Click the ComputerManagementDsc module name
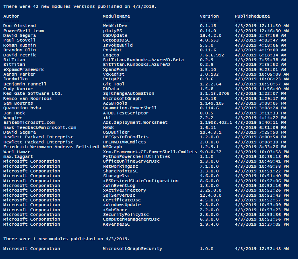The height and width of the screenshot is (259, 298). click(x=131, y=219)
